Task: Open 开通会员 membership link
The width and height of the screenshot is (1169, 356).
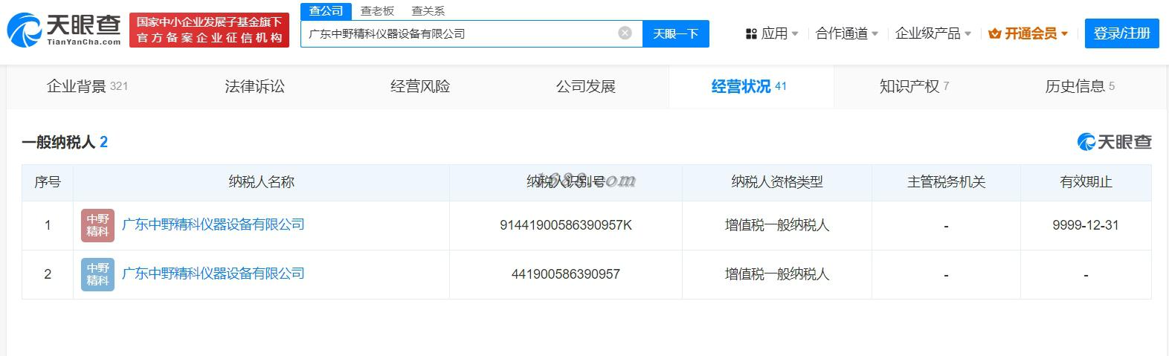Action: (x=1030, y=33)
